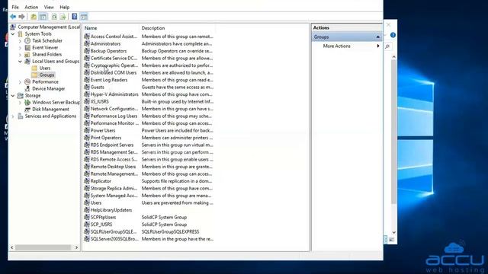The image size is (488, 274).
Task: Expand the Event Viewer node
Action: (20, 47)
